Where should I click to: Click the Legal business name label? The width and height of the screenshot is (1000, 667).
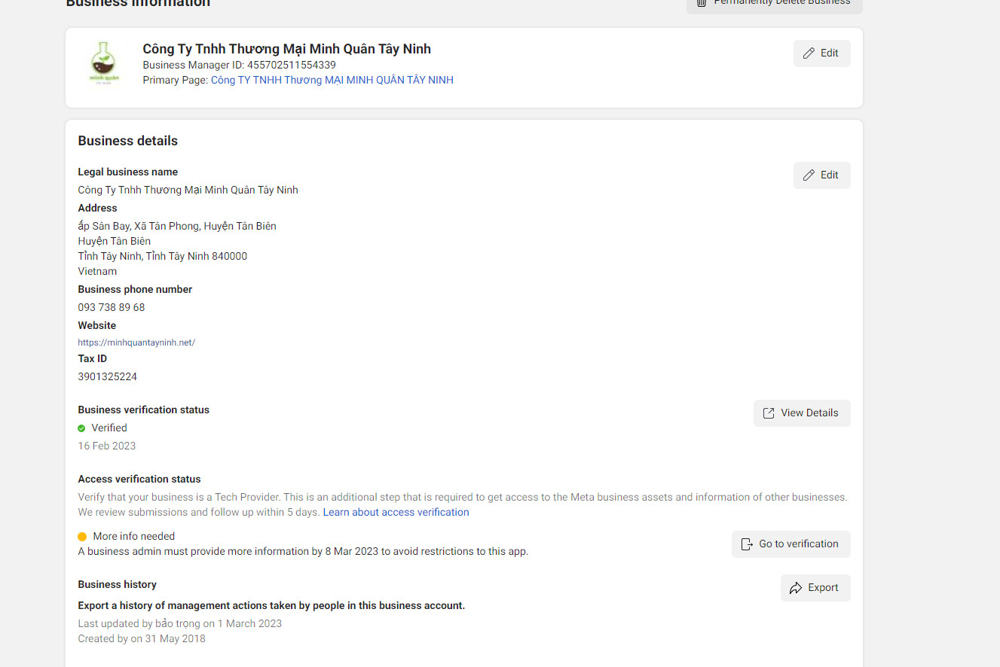(x=128, y=172)
